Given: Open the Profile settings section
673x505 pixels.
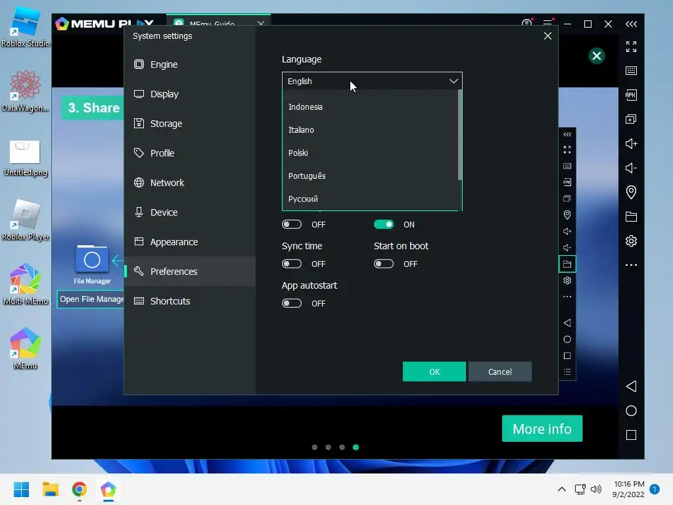Looking at the screenshot, I should pos(190,153).
